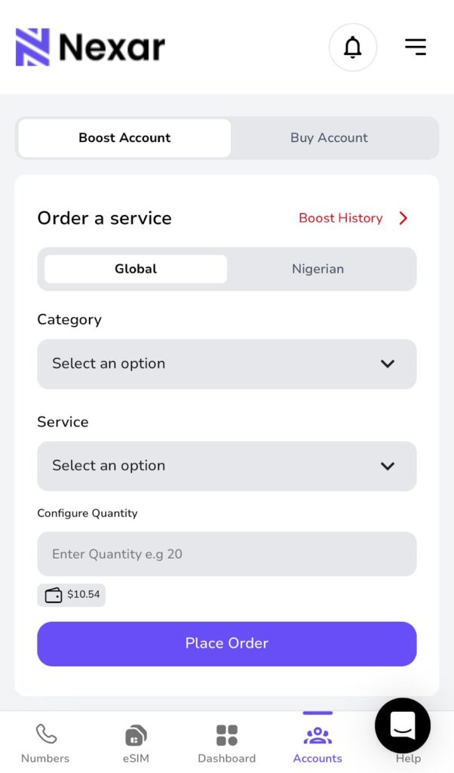Switch to Nigerian services option
Screen dimensions: 454x773
(317, 269)
